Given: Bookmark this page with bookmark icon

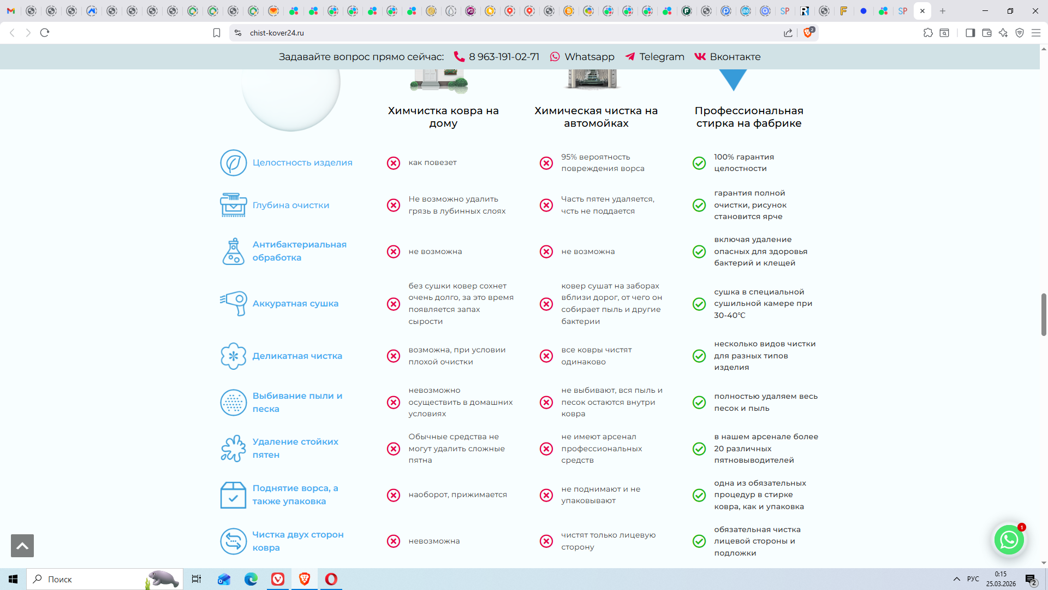Looking at the screenshot, I should tap(217, 33).
